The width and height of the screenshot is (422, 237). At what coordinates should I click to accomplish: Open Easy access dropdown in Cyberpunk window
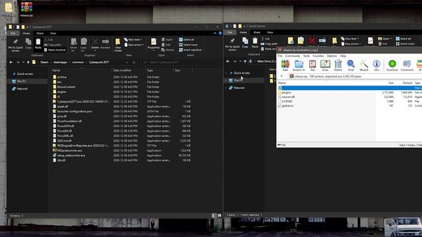[x=134, y=45]
